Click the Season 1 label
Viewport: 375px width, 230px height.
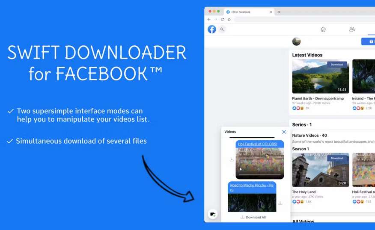click(301, 149)
